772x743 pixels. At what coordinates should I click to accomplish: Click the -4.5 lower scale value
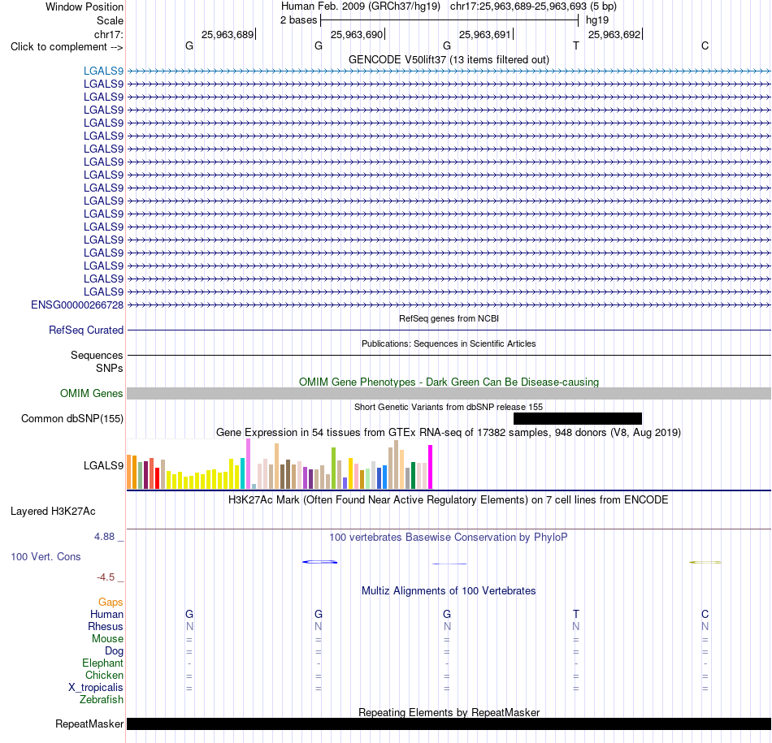tap(106, 577)
